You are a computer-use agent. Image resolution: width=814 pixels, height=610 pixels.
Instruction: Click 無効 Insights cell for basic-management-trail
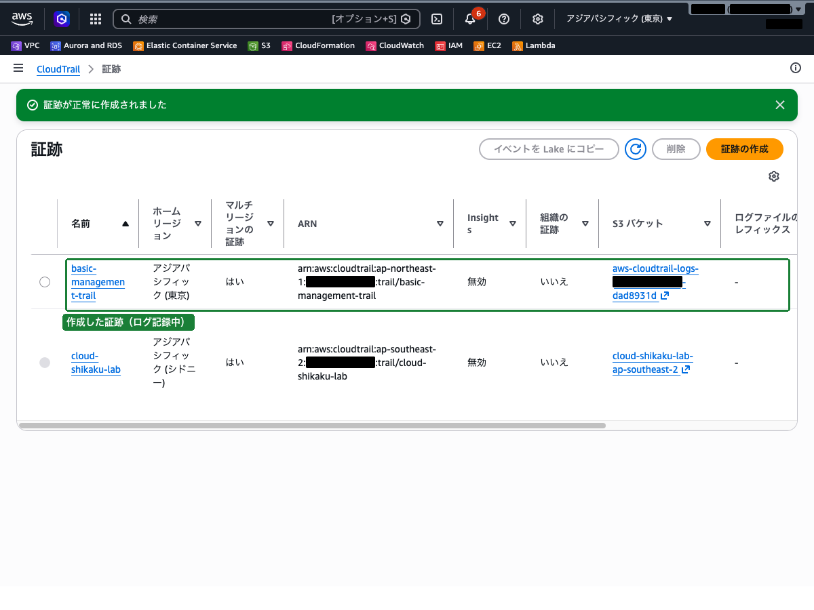[477, 282]
